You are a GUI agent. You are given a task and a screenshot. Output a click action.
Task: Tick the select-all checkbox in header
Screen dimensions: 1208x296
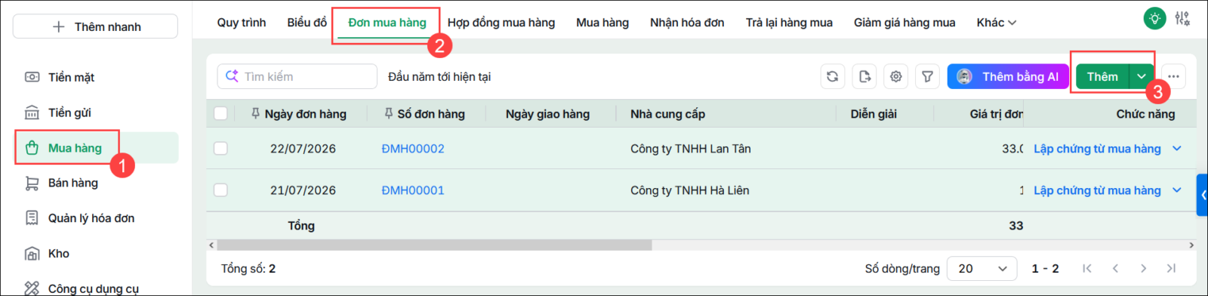click(220, 113)
